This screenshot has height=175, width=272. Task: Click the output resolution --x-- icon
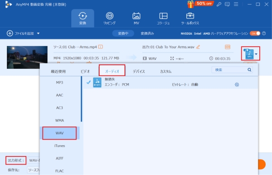point(172,58)
